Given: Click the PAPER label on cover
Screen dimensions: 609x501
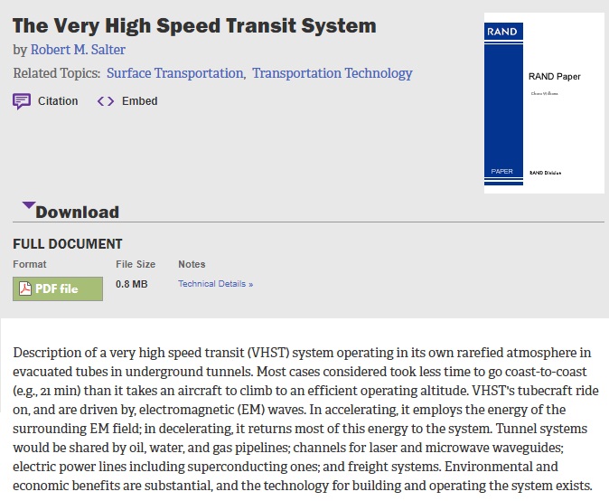Looking at the screenshot, I should click(x=501, y=172).
